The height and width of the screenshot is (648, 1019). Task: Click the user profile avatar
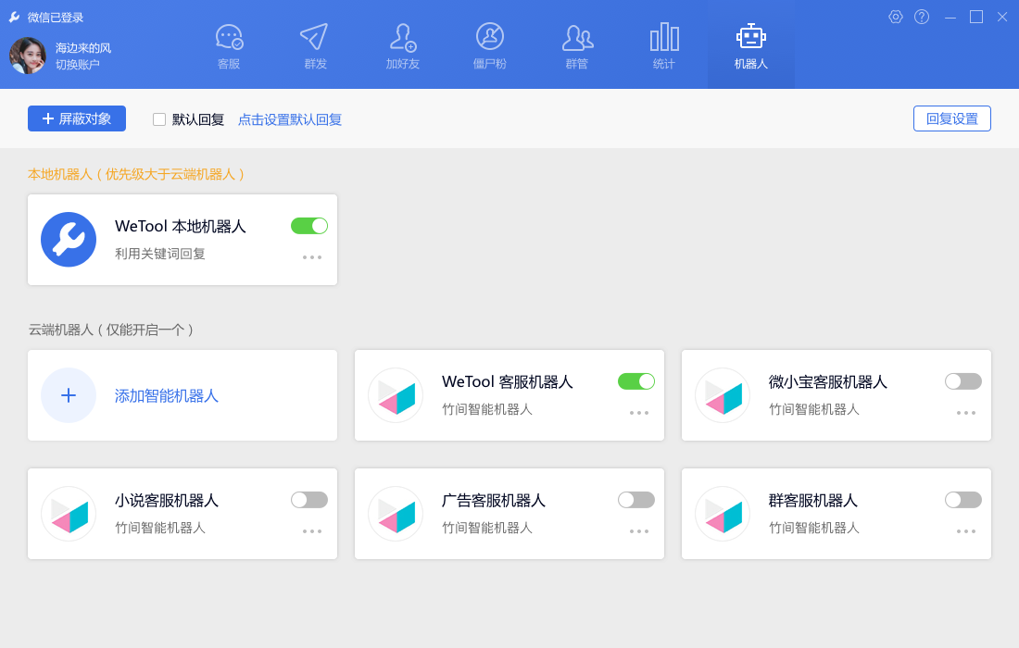tap(28, 56)
